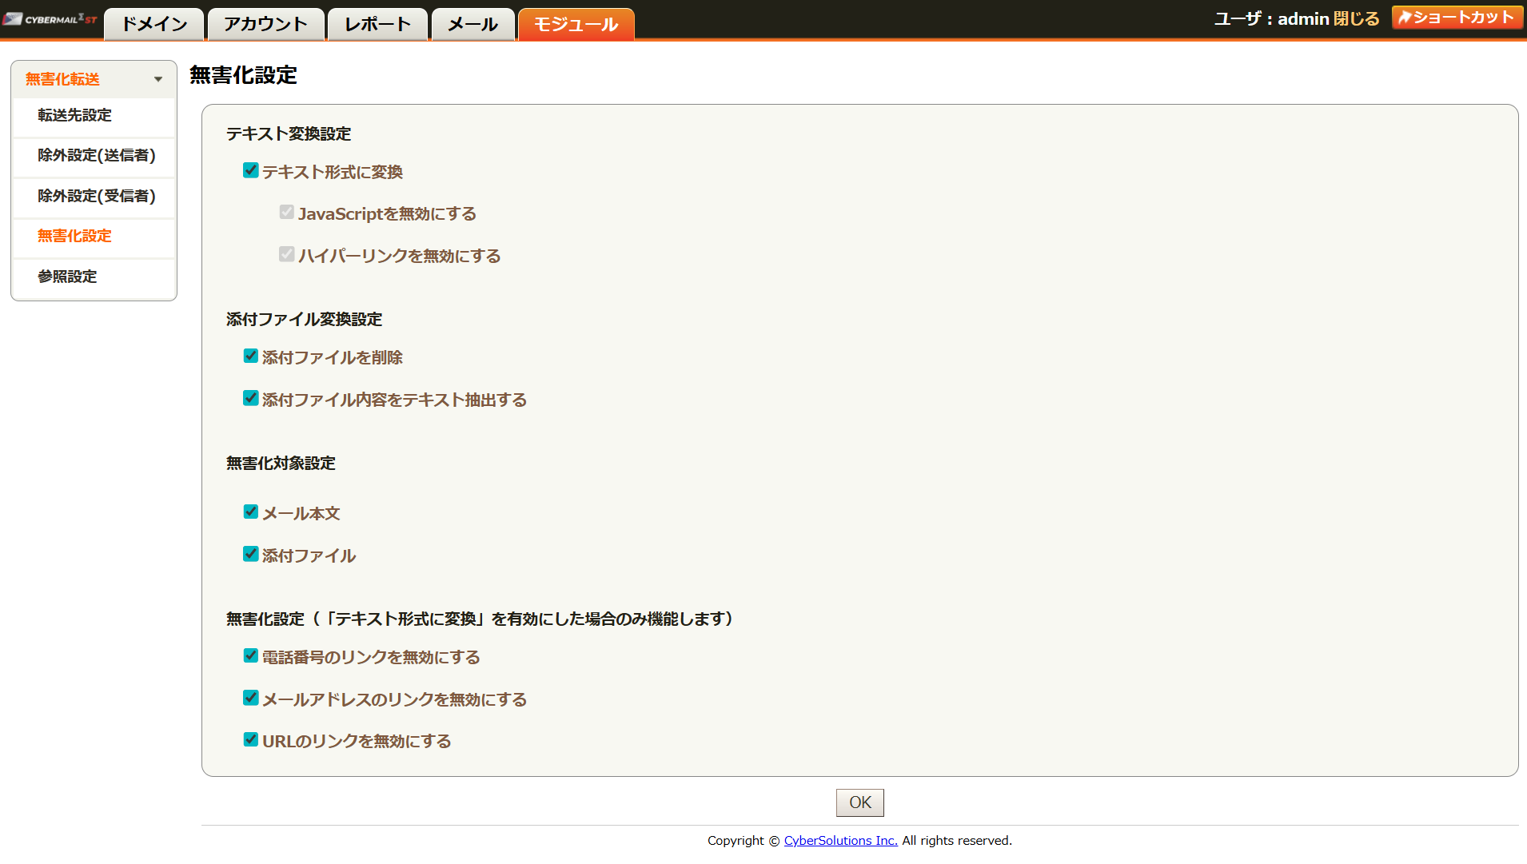Screen dimensions: 1527x864
Task: Switch to the ドメイン tab
Action: (154, 24)
